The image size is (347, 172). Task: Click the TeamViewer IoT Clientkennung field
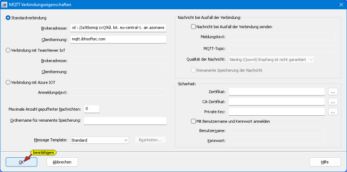tap(118, 71)
